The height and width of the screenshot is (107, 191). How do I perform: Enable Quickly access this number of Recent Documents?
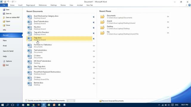click(x=26, y=100)
